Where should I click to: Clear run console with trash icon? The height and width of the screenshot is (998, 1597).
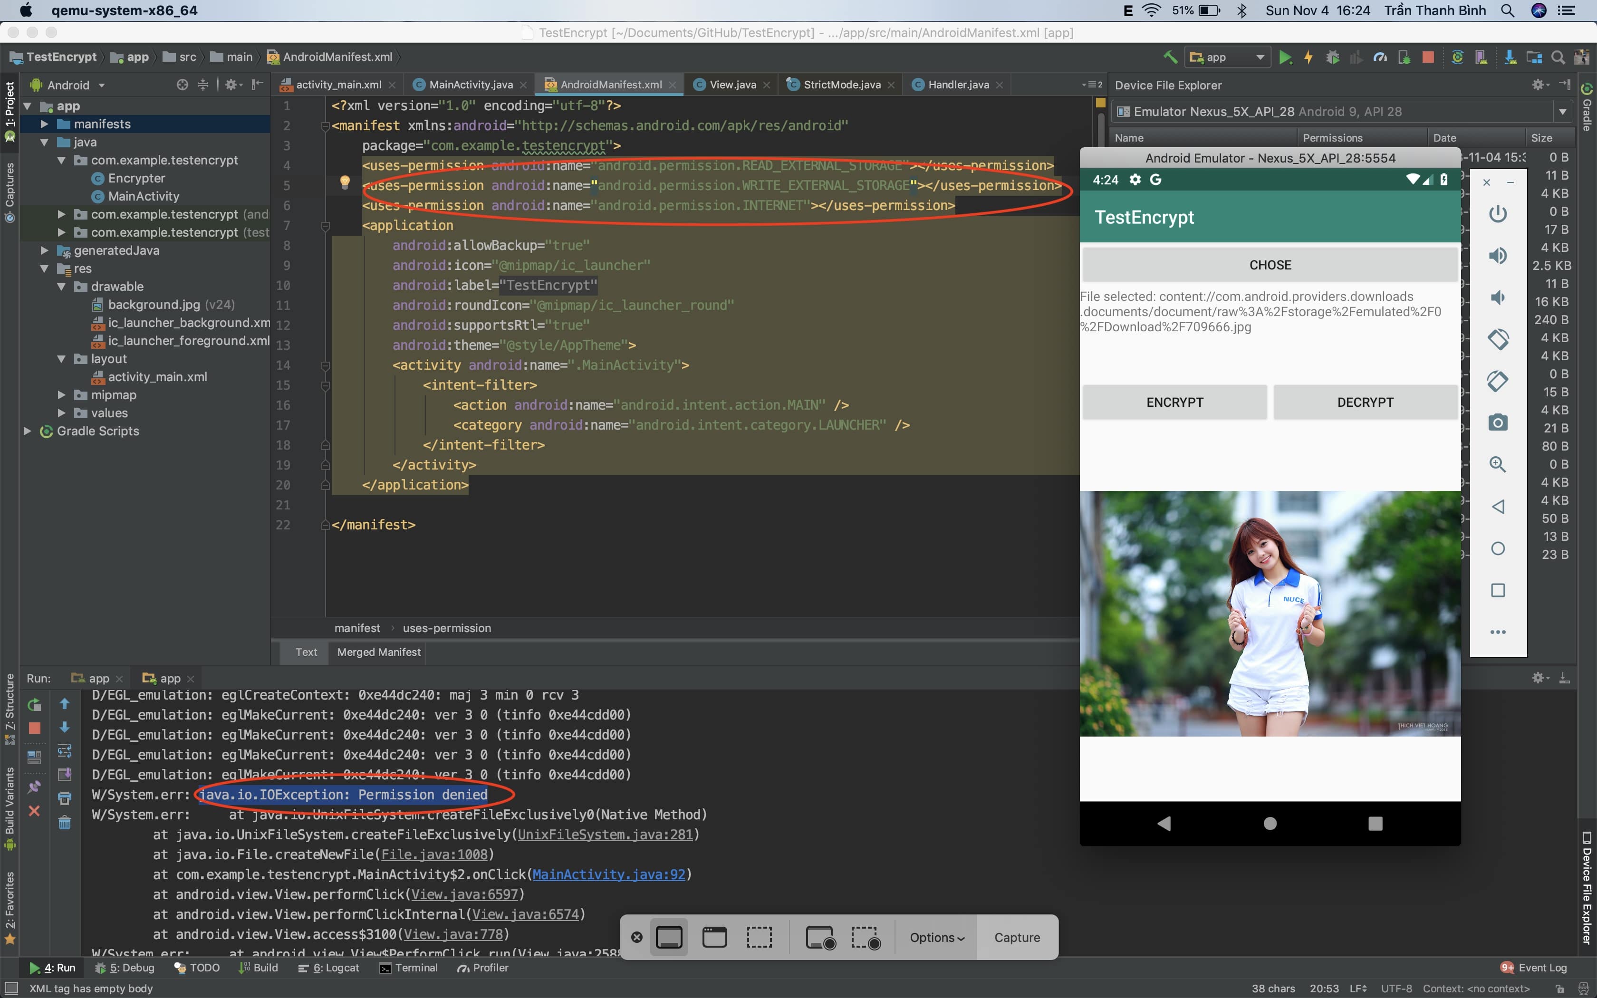(65, 823)
